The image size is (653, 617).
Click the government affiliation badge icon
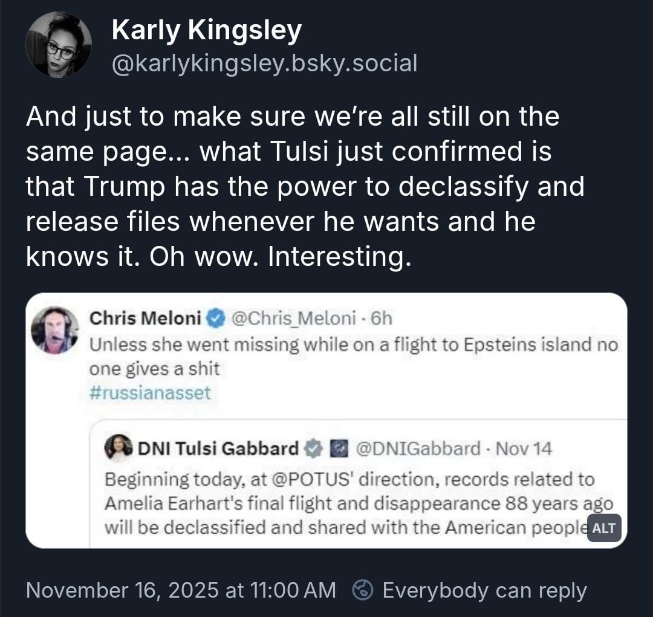(x=334, y=448)
